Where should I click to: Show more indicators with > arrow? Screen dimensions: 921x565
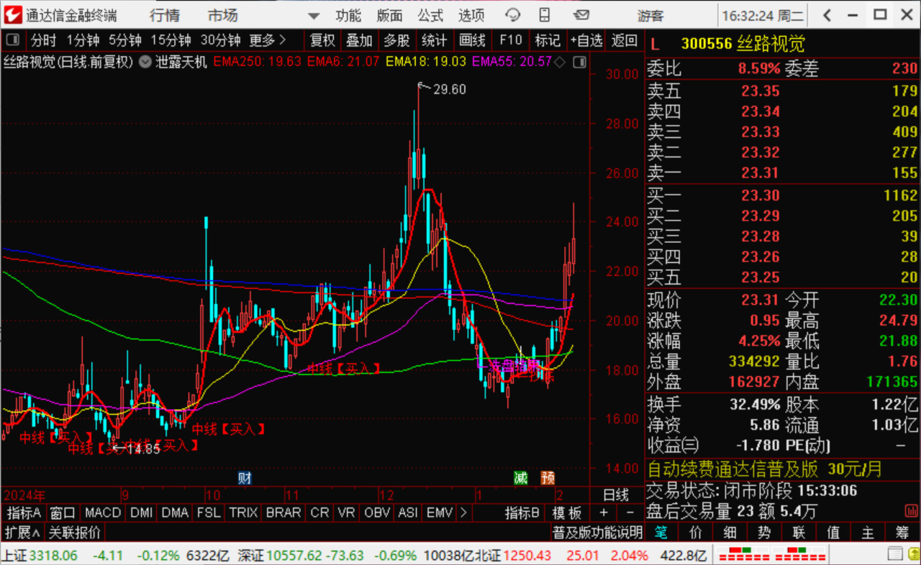[463, 513]
